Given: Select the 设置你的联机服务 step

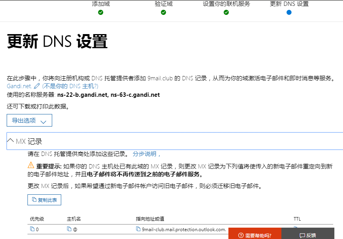Looking at the screenshot, I should pyautogui.click(x=226, y=4).
